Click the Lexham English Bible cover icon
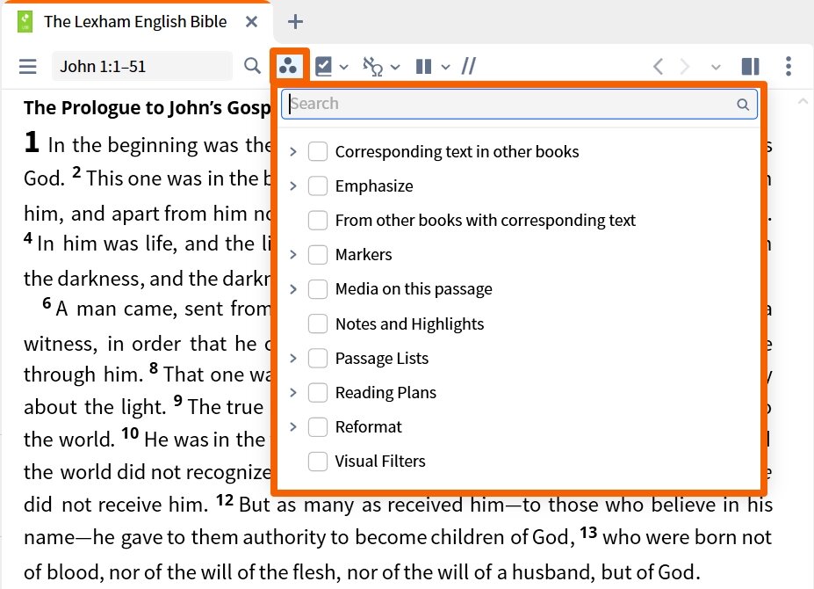 pos(25,22)
